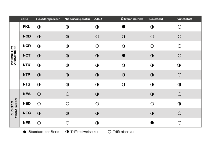Click the PKL series row label

pyautogui.click(x=27, y=27)
